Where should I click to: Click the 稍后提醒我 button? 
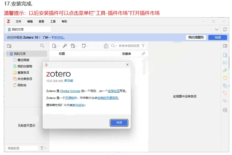coord(196,38)
